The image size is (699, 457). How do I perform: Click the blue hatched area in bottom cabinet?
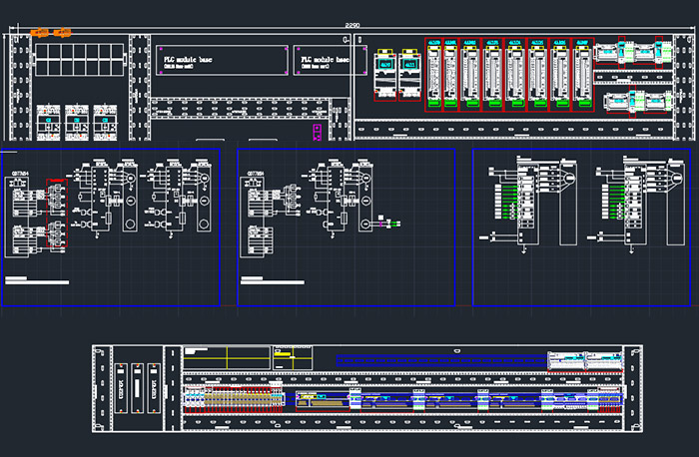pyautogui.click(x=439, y=357)
